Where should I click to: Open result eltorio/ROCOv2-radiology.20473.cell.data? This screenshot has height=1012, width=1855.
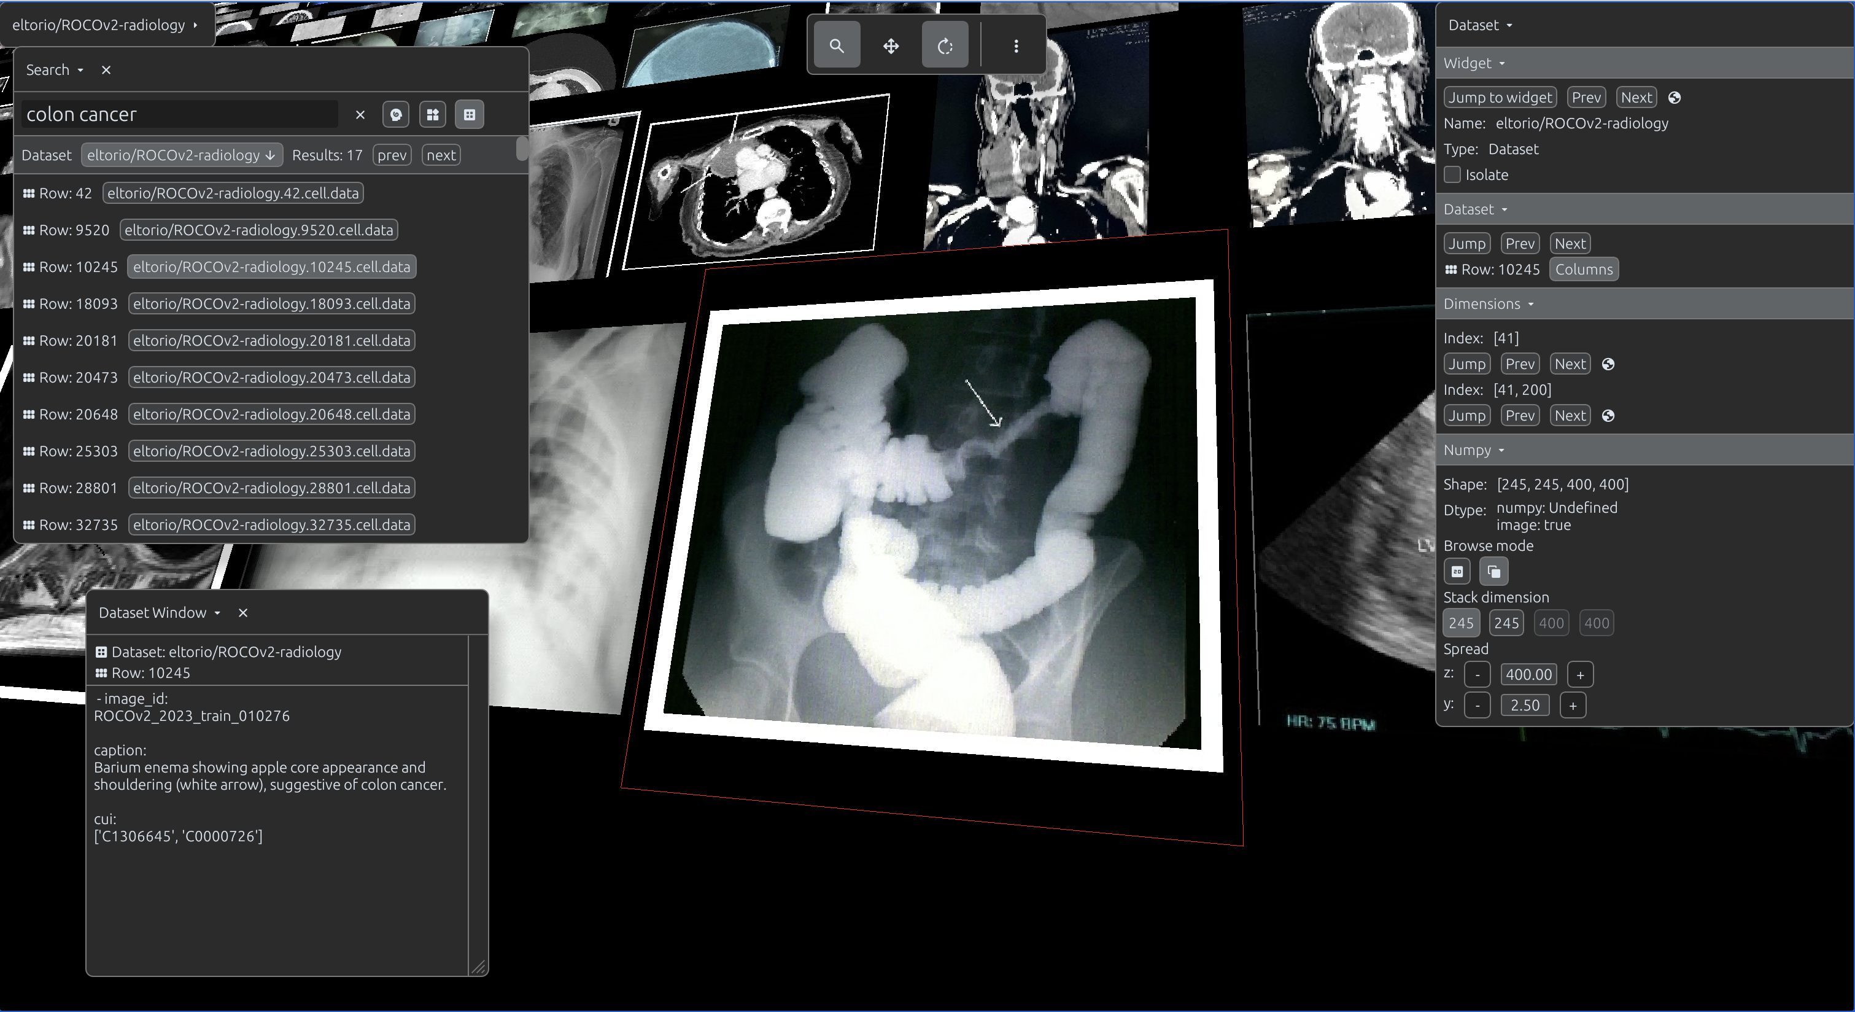pos(271,378)
